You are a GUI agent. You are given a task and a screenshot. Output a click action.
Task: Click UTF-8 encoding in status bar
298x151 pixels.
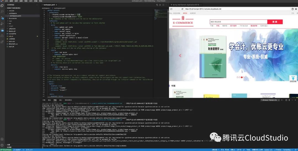239,150
